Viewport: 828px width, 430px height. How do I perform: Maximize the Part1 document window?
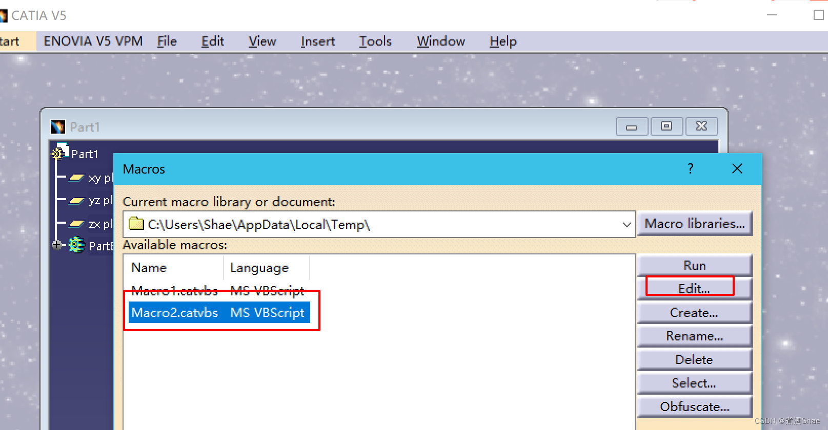(x=667, y=126)
